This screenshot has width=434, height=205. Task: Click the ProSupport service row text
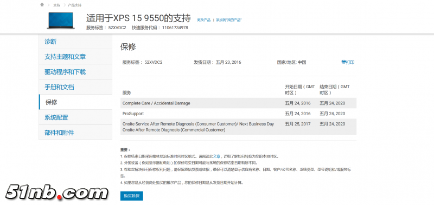click(x=133, y=114)
